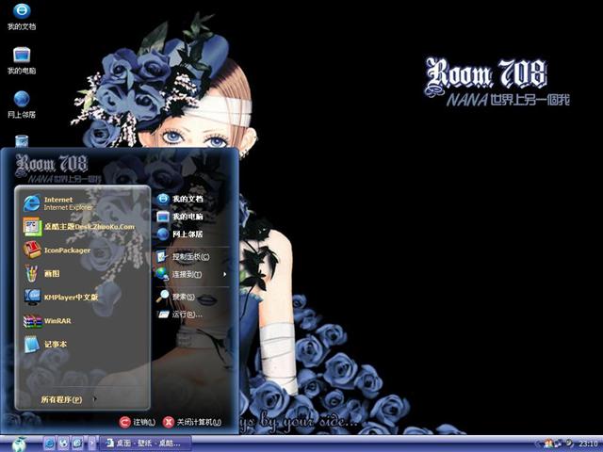
Task: Click the colorful tray icon in the system tray
Action: pyautogui.click(x=548, y=444)
